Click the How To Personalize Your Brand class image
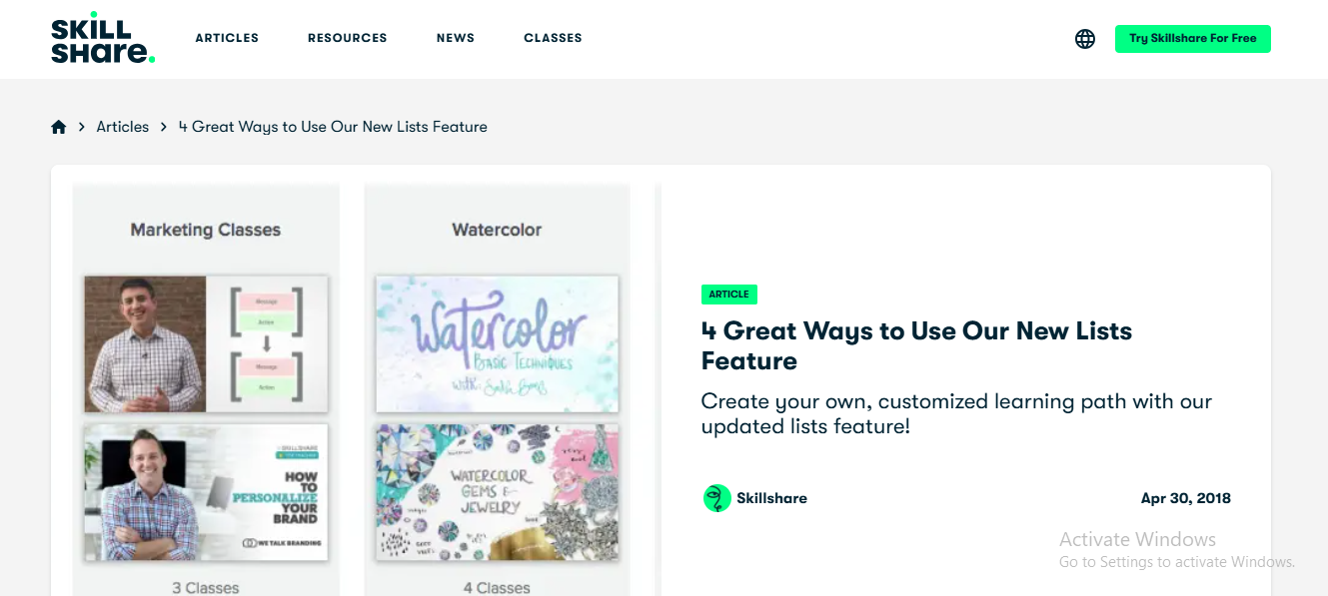 (205, 491)
